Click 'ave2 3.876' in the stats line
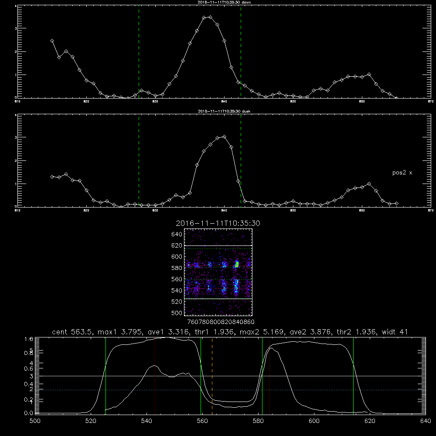This screenshot has width=436, height=436. pyautogui.click(x=310, y=332)
